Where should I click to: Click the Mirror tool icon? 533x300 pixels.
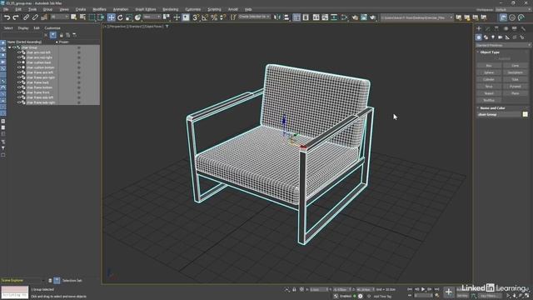pos(277,17)
